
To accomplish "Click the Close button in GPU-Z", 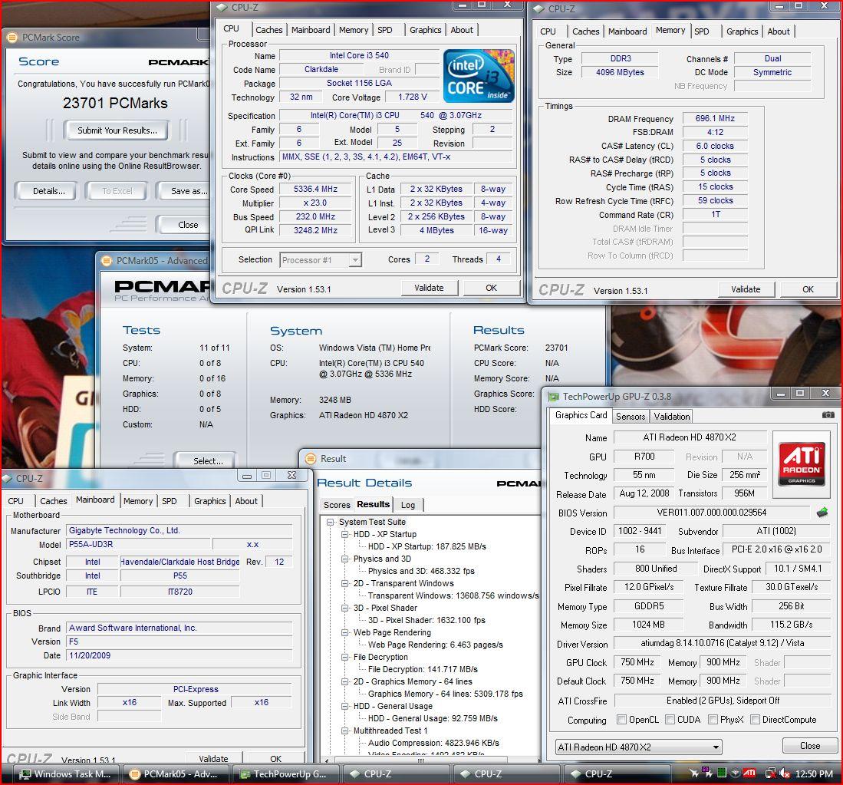I will 810,746.
